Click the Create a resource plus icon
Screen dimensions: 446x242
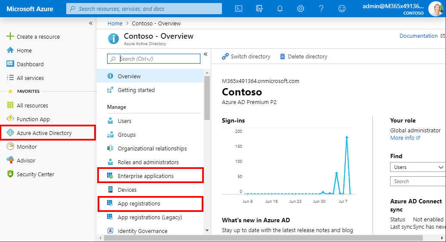[x=10, y=37]
